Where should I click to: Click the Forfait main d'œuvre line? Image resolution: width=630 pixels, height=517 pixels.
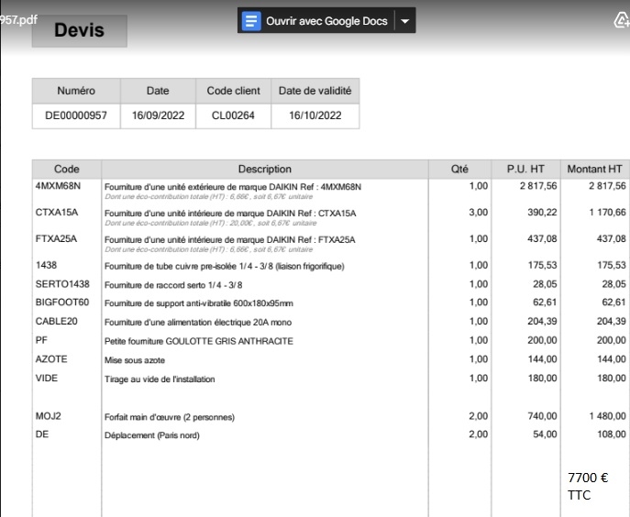[170, 417]
